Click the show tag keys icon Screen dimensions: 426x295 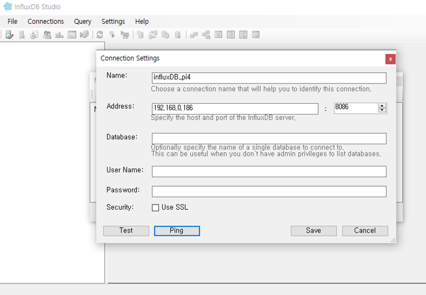point(193,35)
